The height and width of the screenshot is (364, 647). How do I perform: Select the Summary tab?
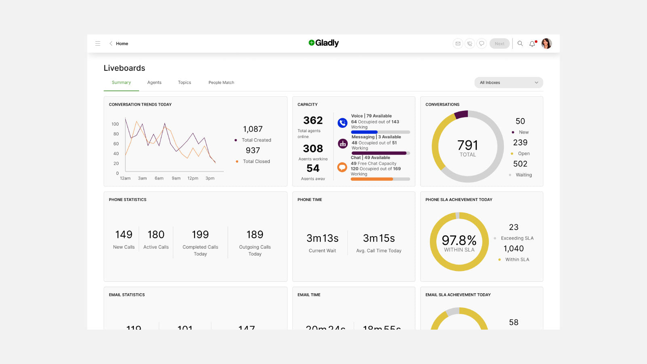(x=121, y=83)
